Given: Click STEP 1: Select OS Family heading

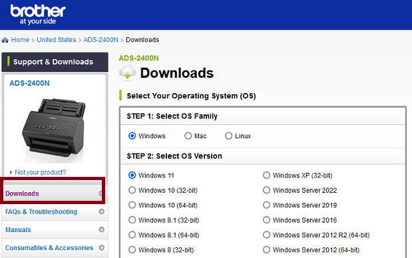Looking at the screenshot, I should [172, 116].
